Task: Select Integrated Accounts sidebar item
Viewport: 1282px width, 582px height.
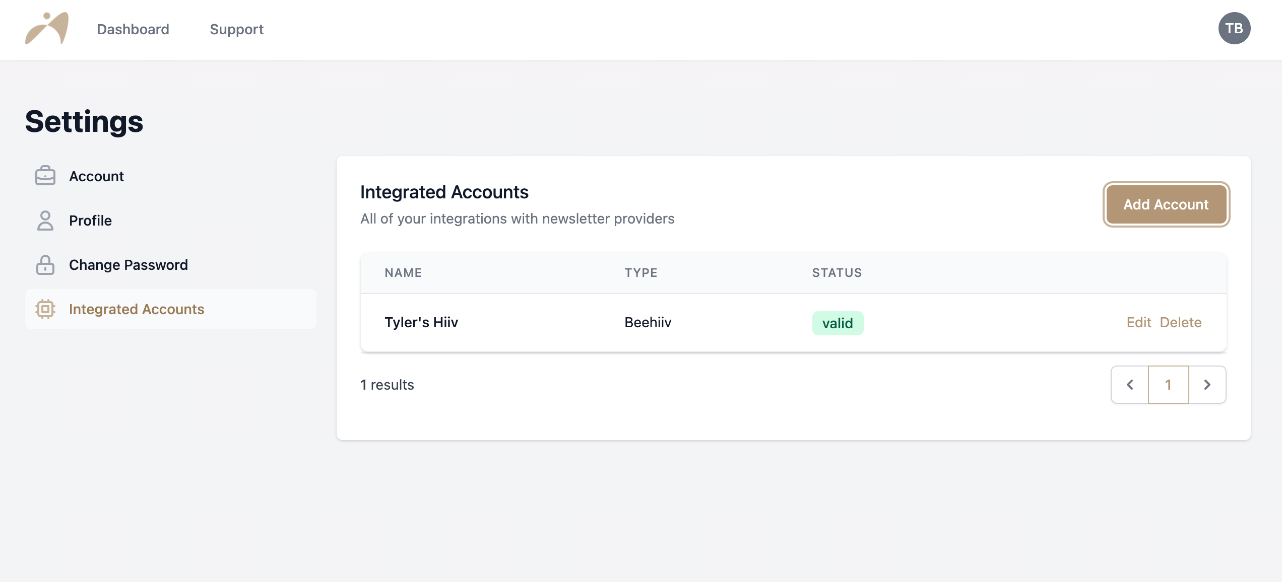Action: pyautogui.click(x=171, y=309)
